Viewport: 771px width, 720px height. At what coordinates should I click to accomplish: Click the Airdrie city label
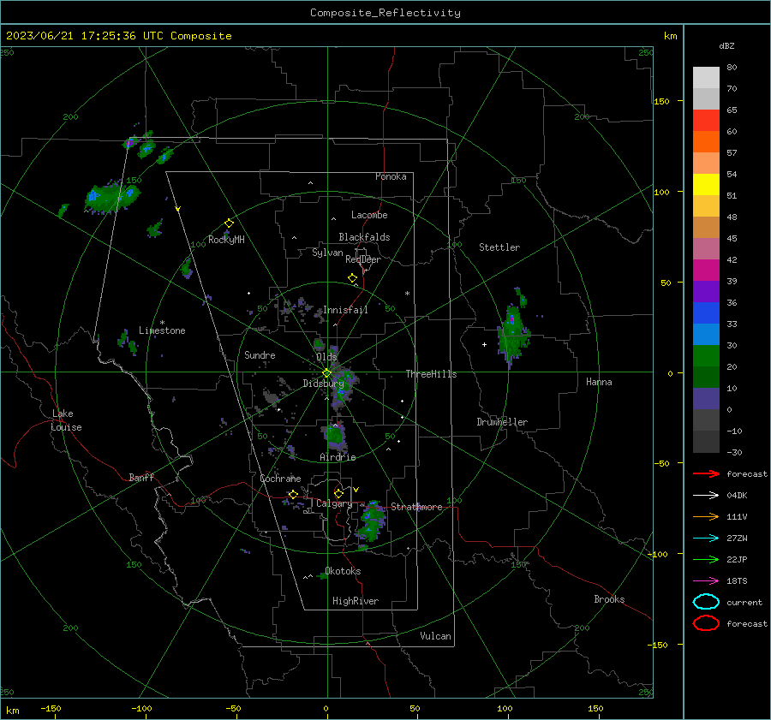[338, 457]
